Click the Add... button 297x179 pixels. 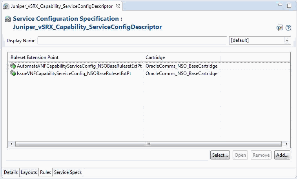click(x=282, y=155)
